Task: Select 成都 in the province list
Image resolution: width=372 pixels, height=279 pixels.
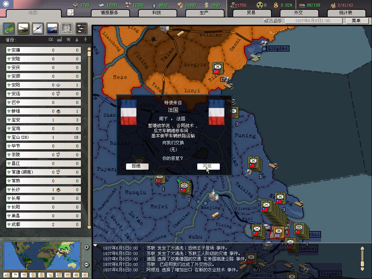Action: pos(44,225)
